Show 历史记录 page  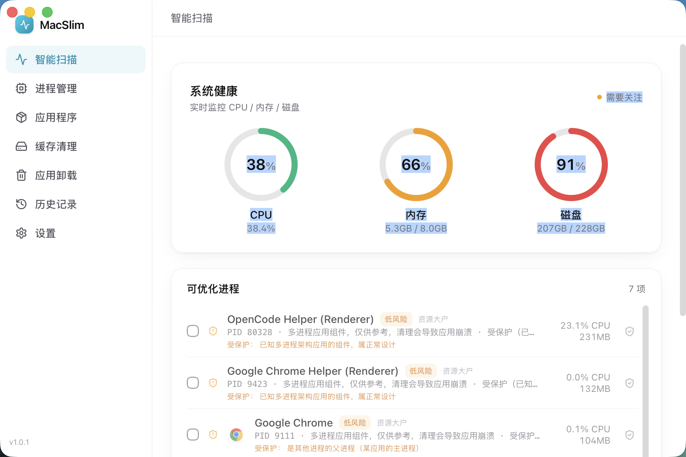(x=76, y=204)
